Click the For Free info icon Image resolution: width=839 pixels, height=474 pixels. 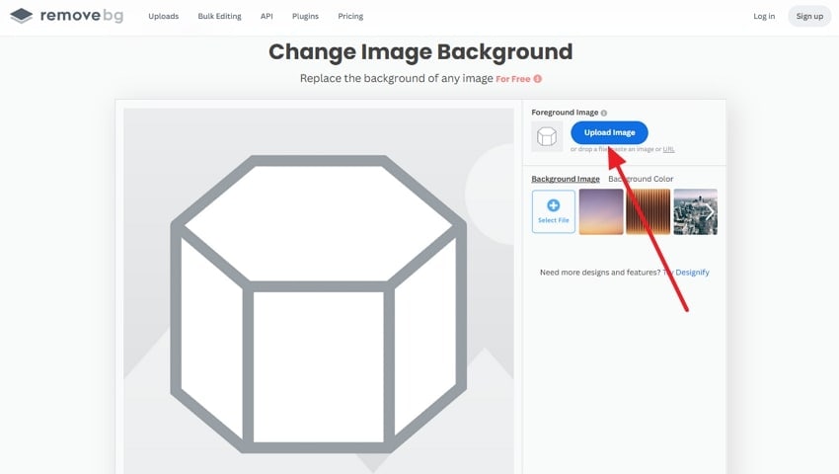[538, 79]
